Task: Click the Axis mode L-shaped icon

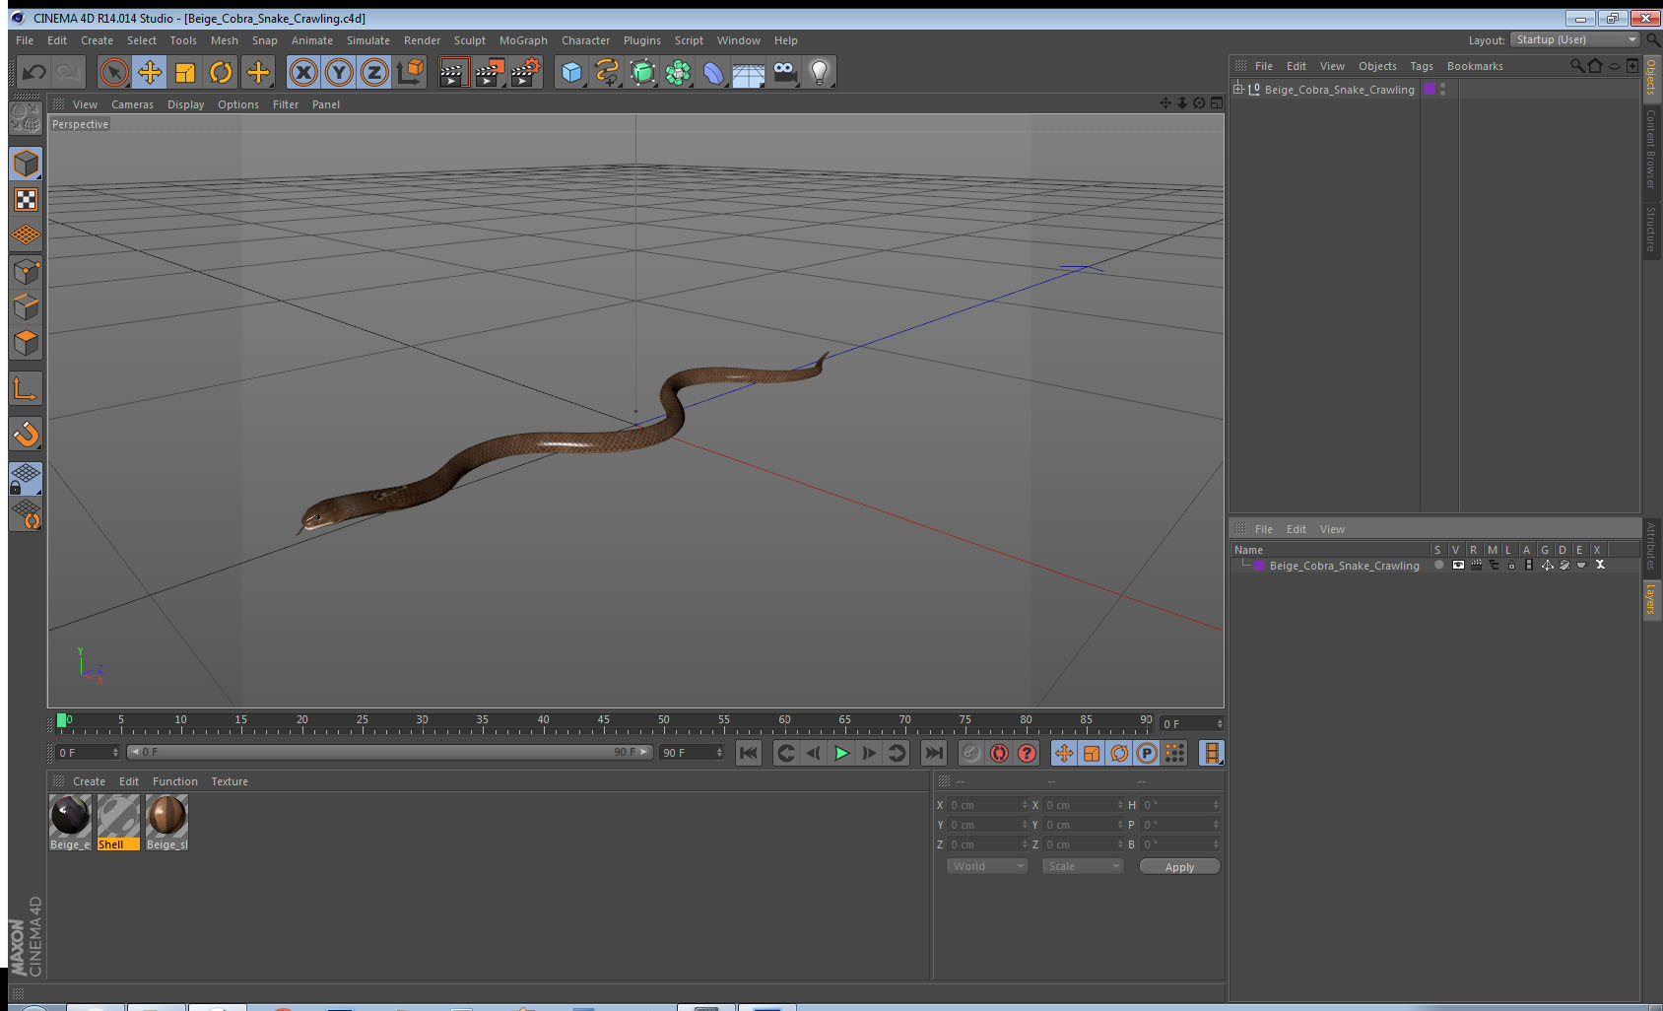Action: click(27, 389)
